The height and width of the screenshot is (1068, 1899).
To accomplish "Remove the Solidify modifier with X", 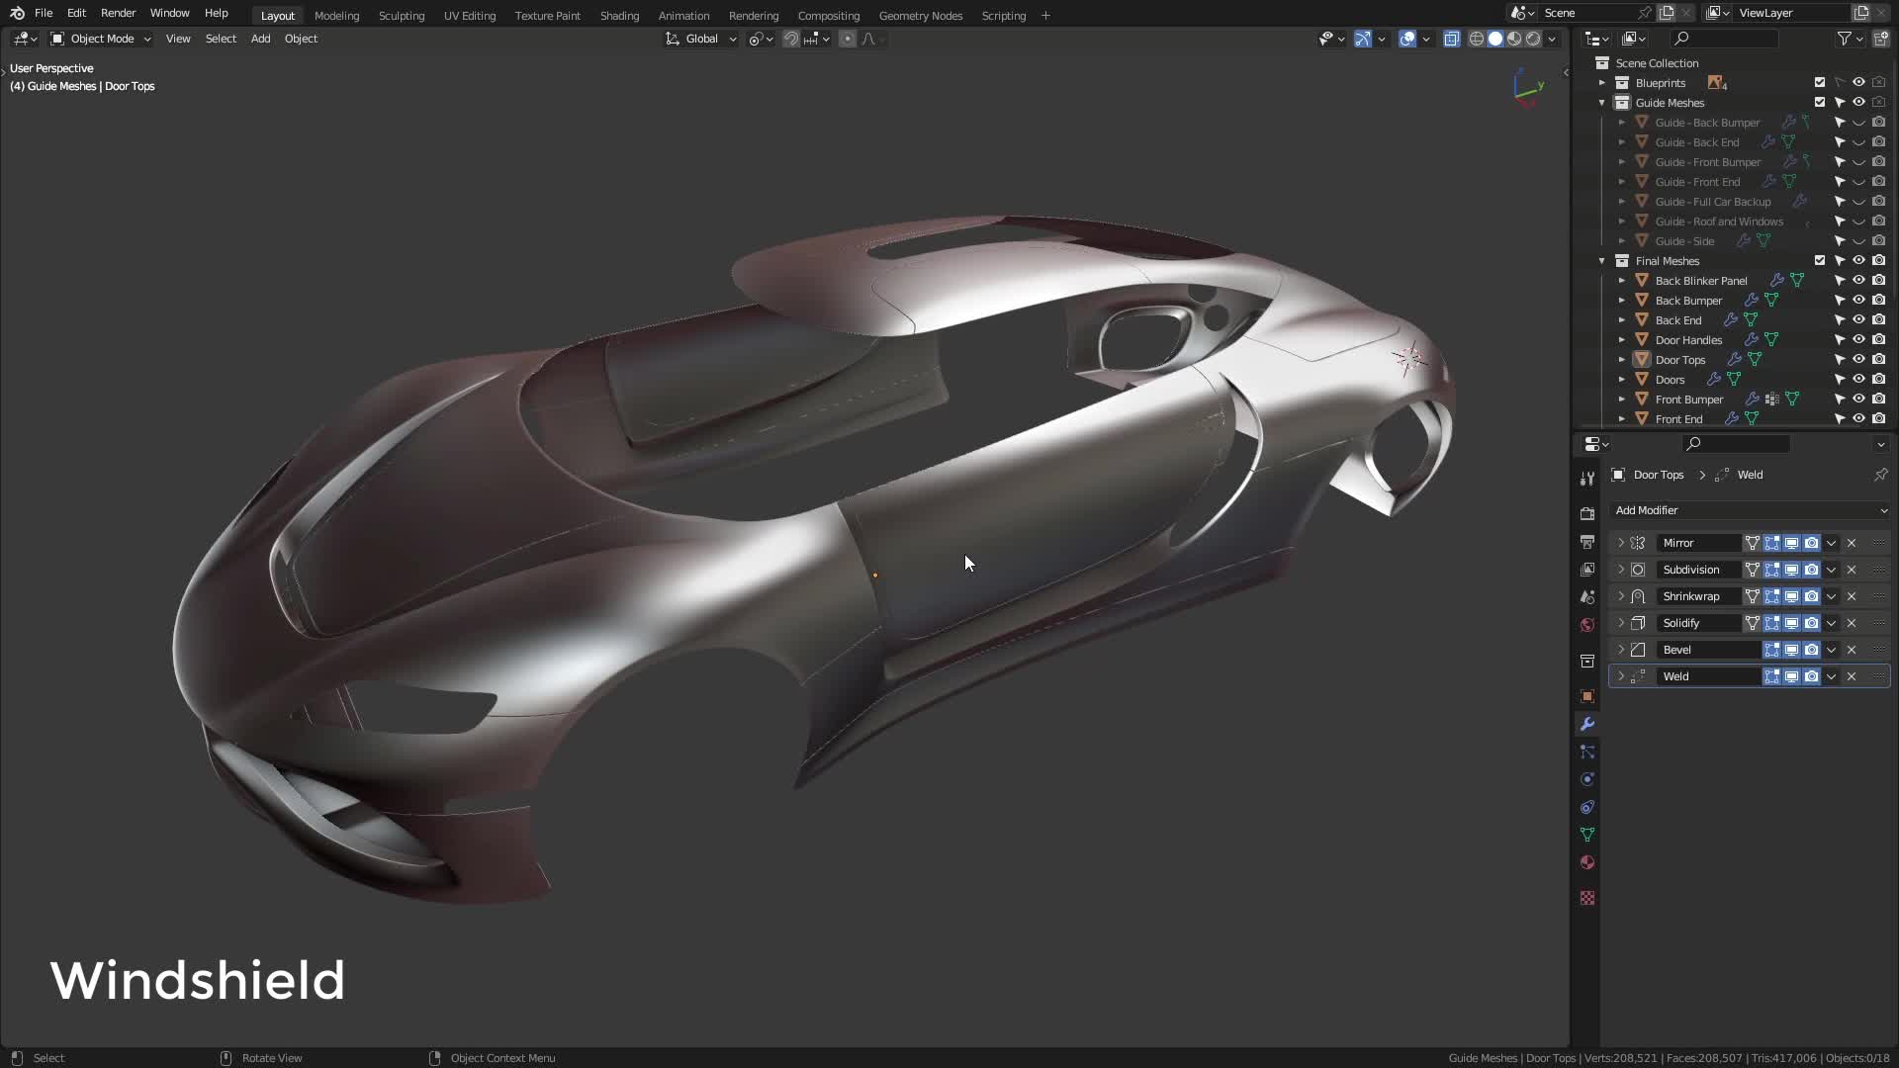I will point(1852,623).
